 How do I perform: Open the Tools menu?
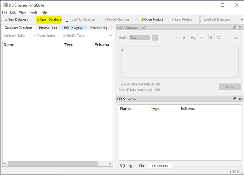pyautogui.click(x=33, y=12)
